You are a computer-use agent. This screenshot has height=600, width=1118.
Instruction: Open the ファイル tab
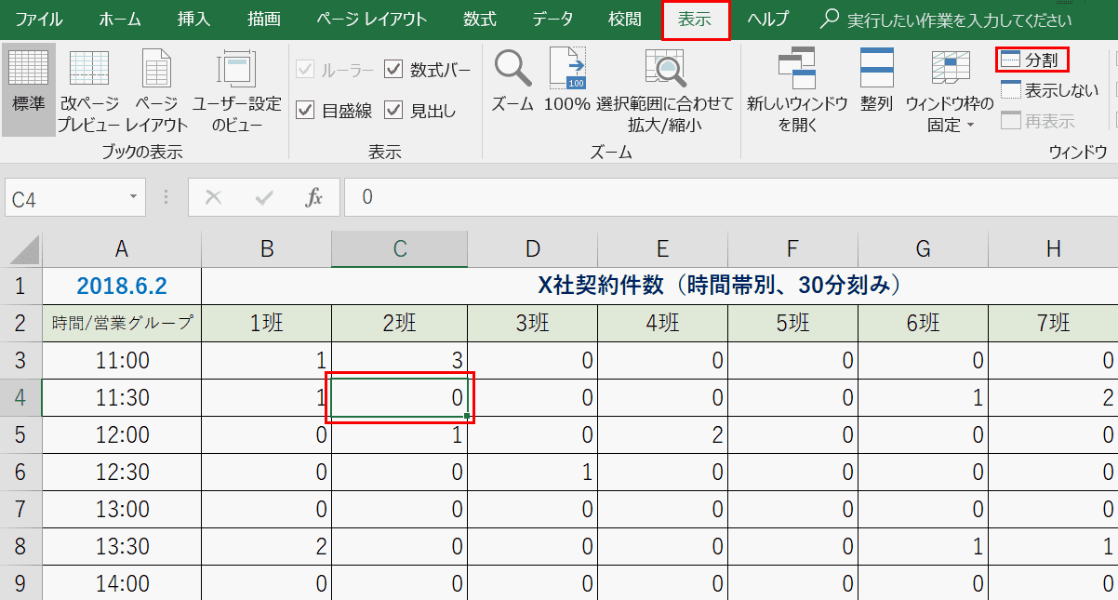[39, 20]
